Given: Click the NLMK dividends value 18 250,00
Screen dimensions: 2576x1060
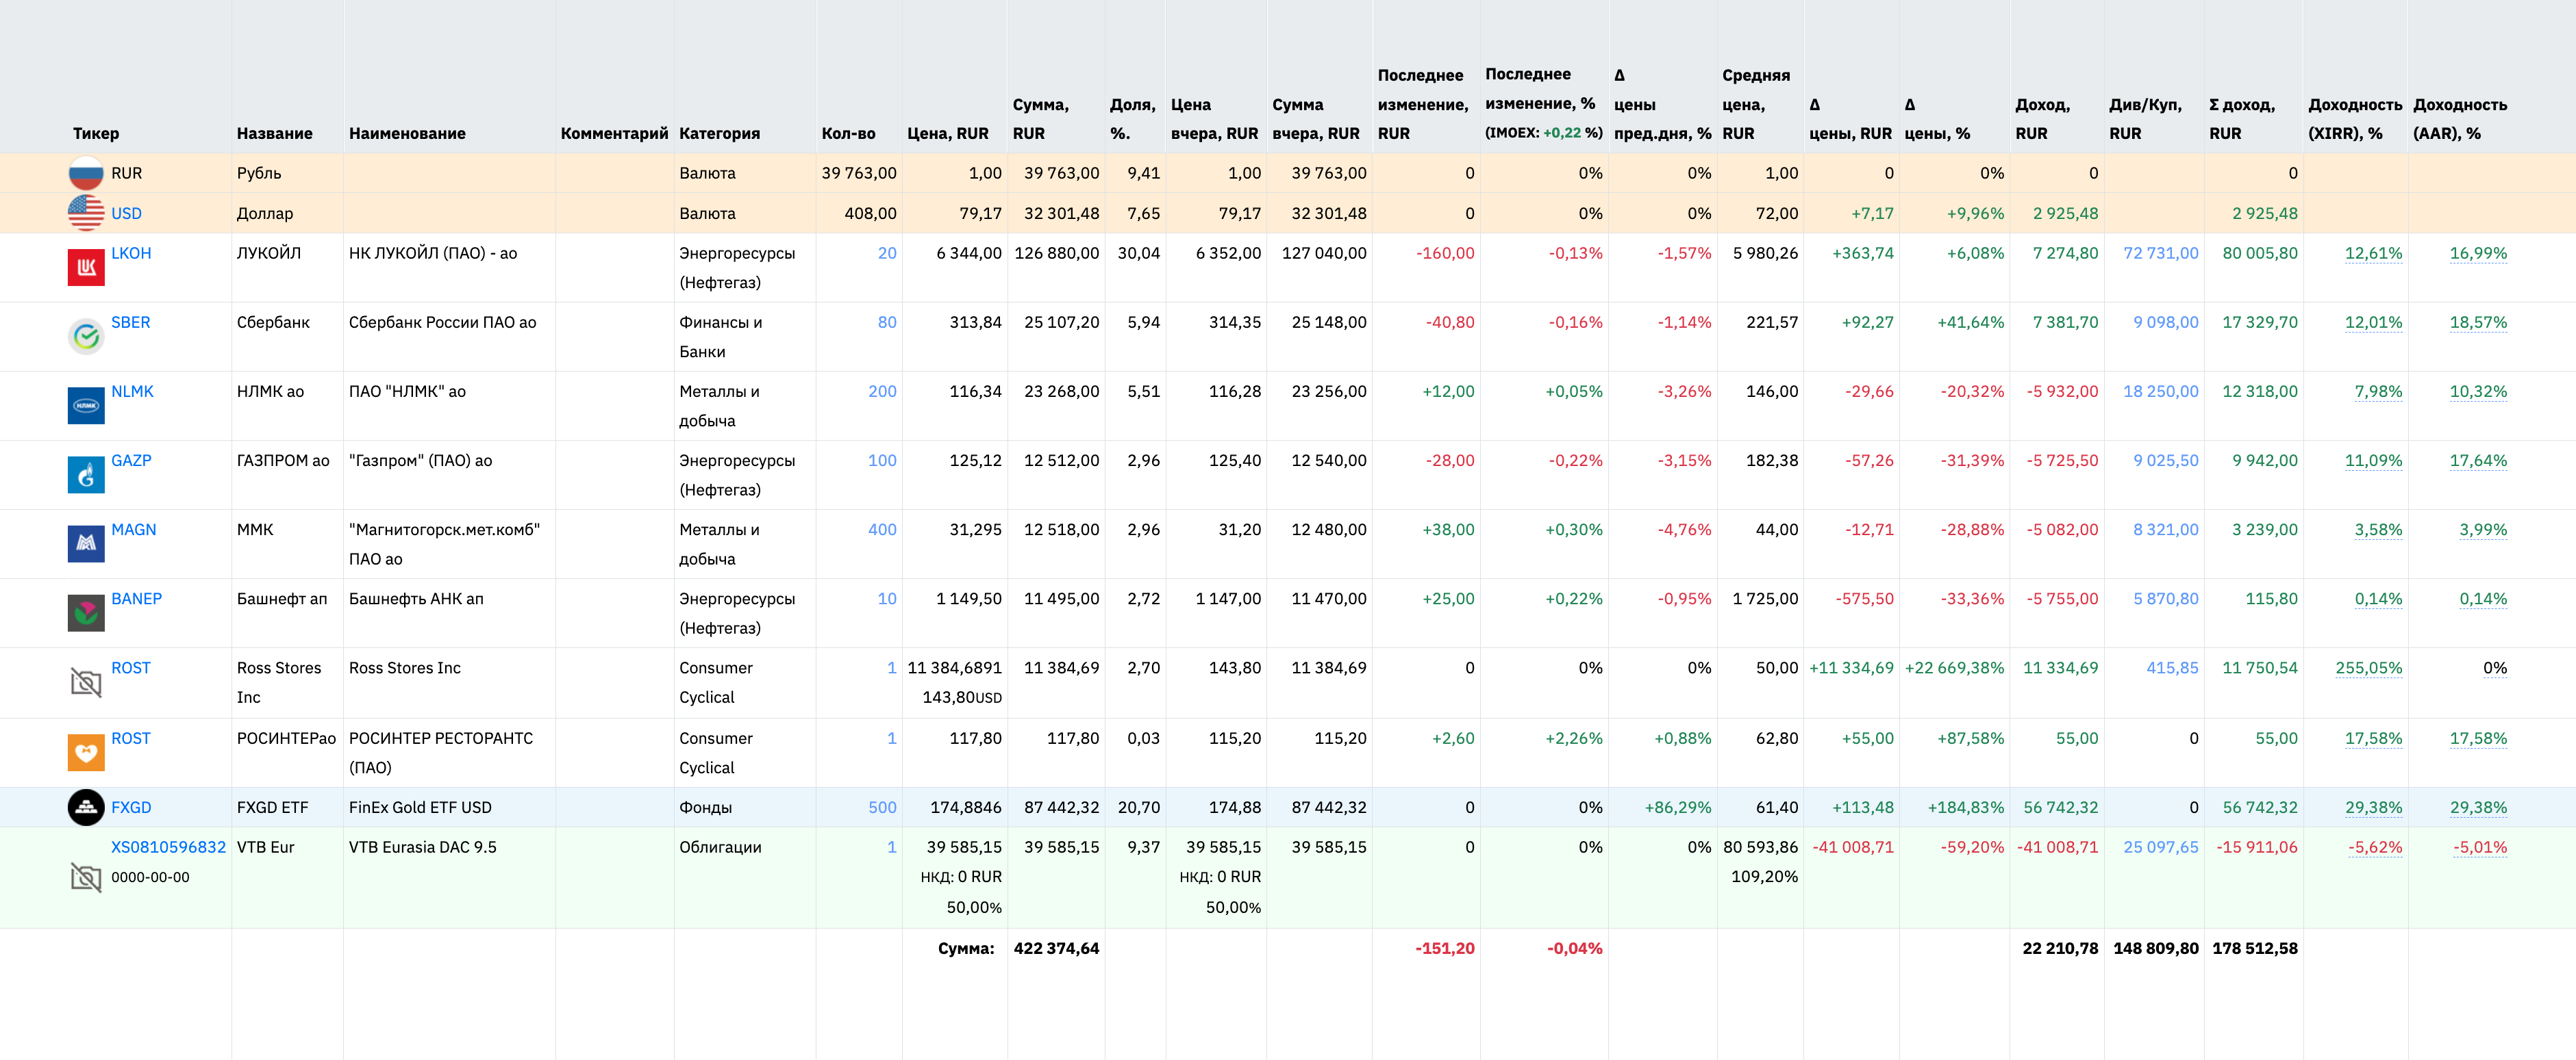Looking at the screenshot, I should click(2161, 391).
